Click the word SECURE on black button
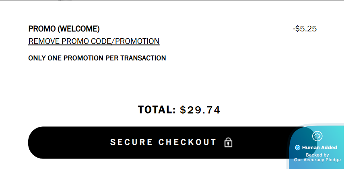 click(131, 142)
